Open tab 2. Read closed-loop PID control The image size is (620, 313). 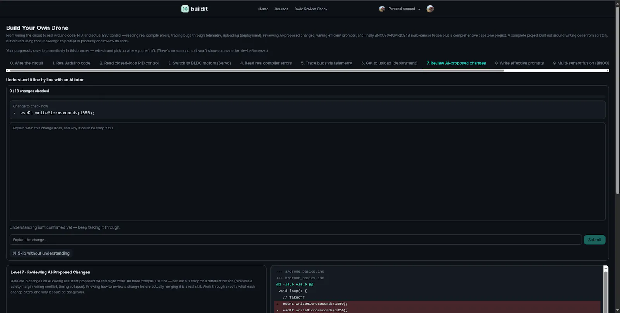click(129, 63)
